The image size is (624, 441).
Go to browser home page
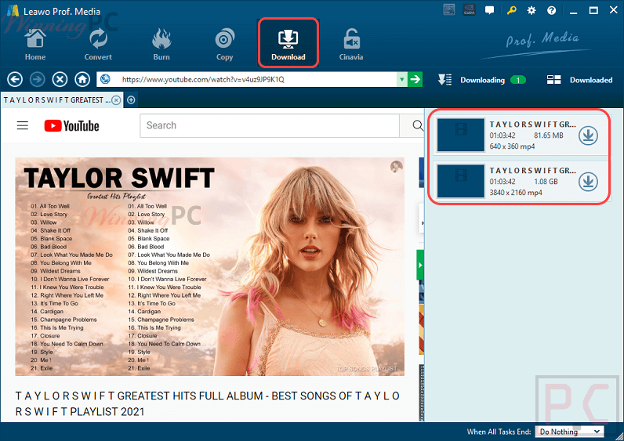pyautogui.click(x=82, y=80)
